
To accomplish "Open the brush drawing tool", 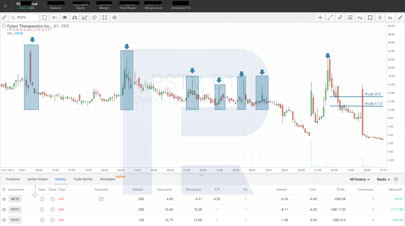I will (400, 18).
